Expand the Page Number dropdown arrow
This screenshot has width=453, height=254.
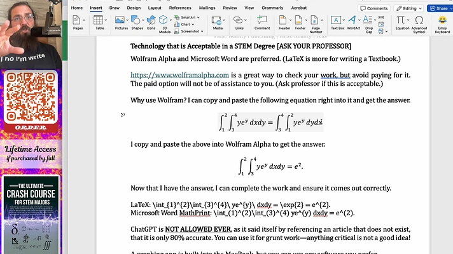point(322,20)
